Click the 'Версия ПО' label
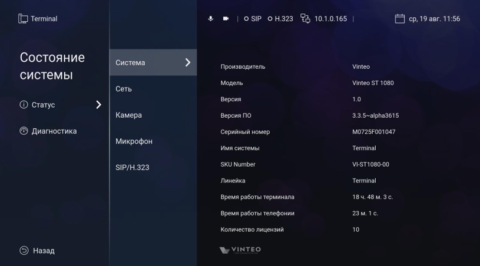Image resolution: width=480 pixels, height=266 pixels. click(236, 115)
